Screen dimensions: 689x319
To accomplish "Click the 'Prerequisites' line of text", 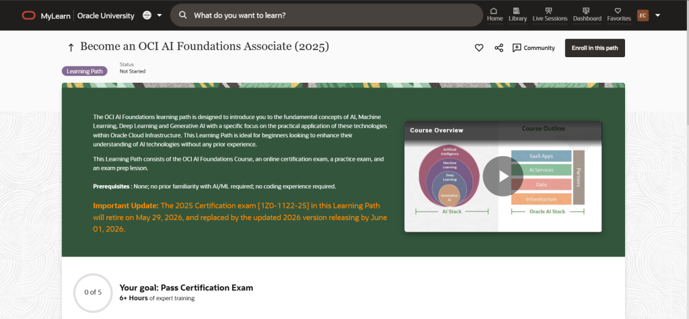I will 215,186.
